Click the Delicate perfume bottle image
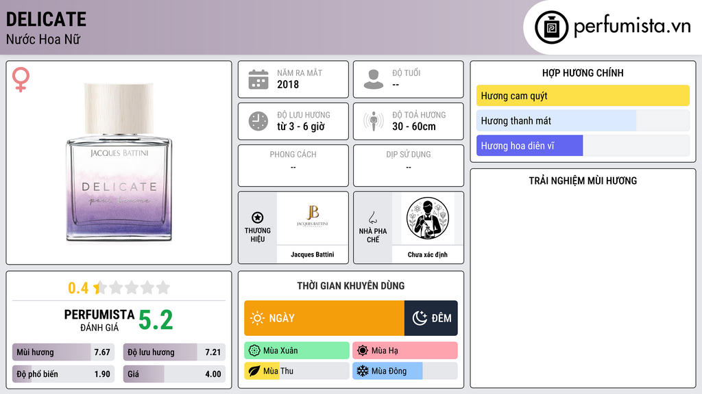 (x=119, y=163)
